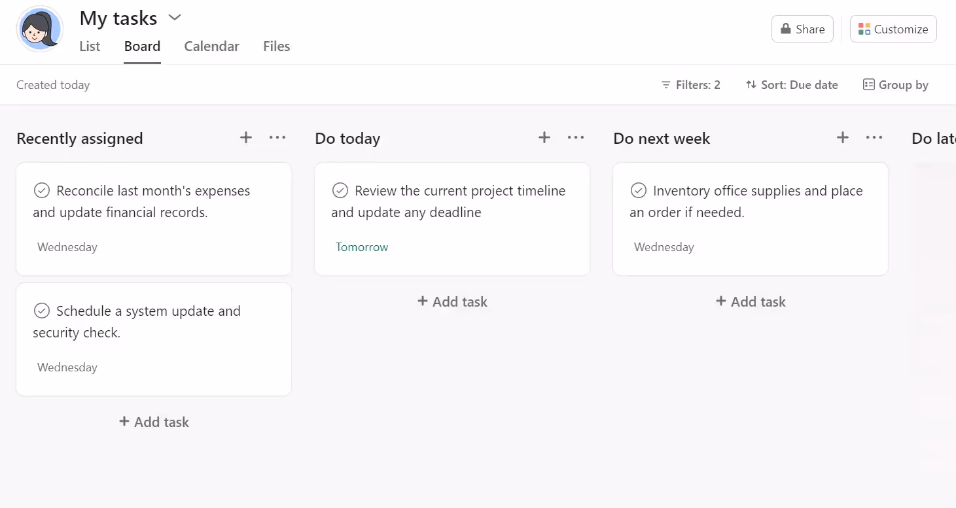
Task: Open the three-dot menu on Do today
Action: pos(576,137)
